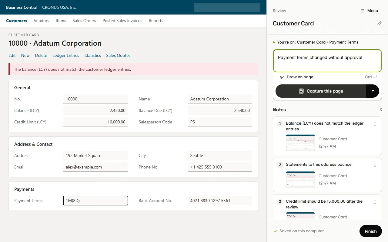Click the New action link
Viewport: 388px width, 242px height.
(x=25, y=55)
